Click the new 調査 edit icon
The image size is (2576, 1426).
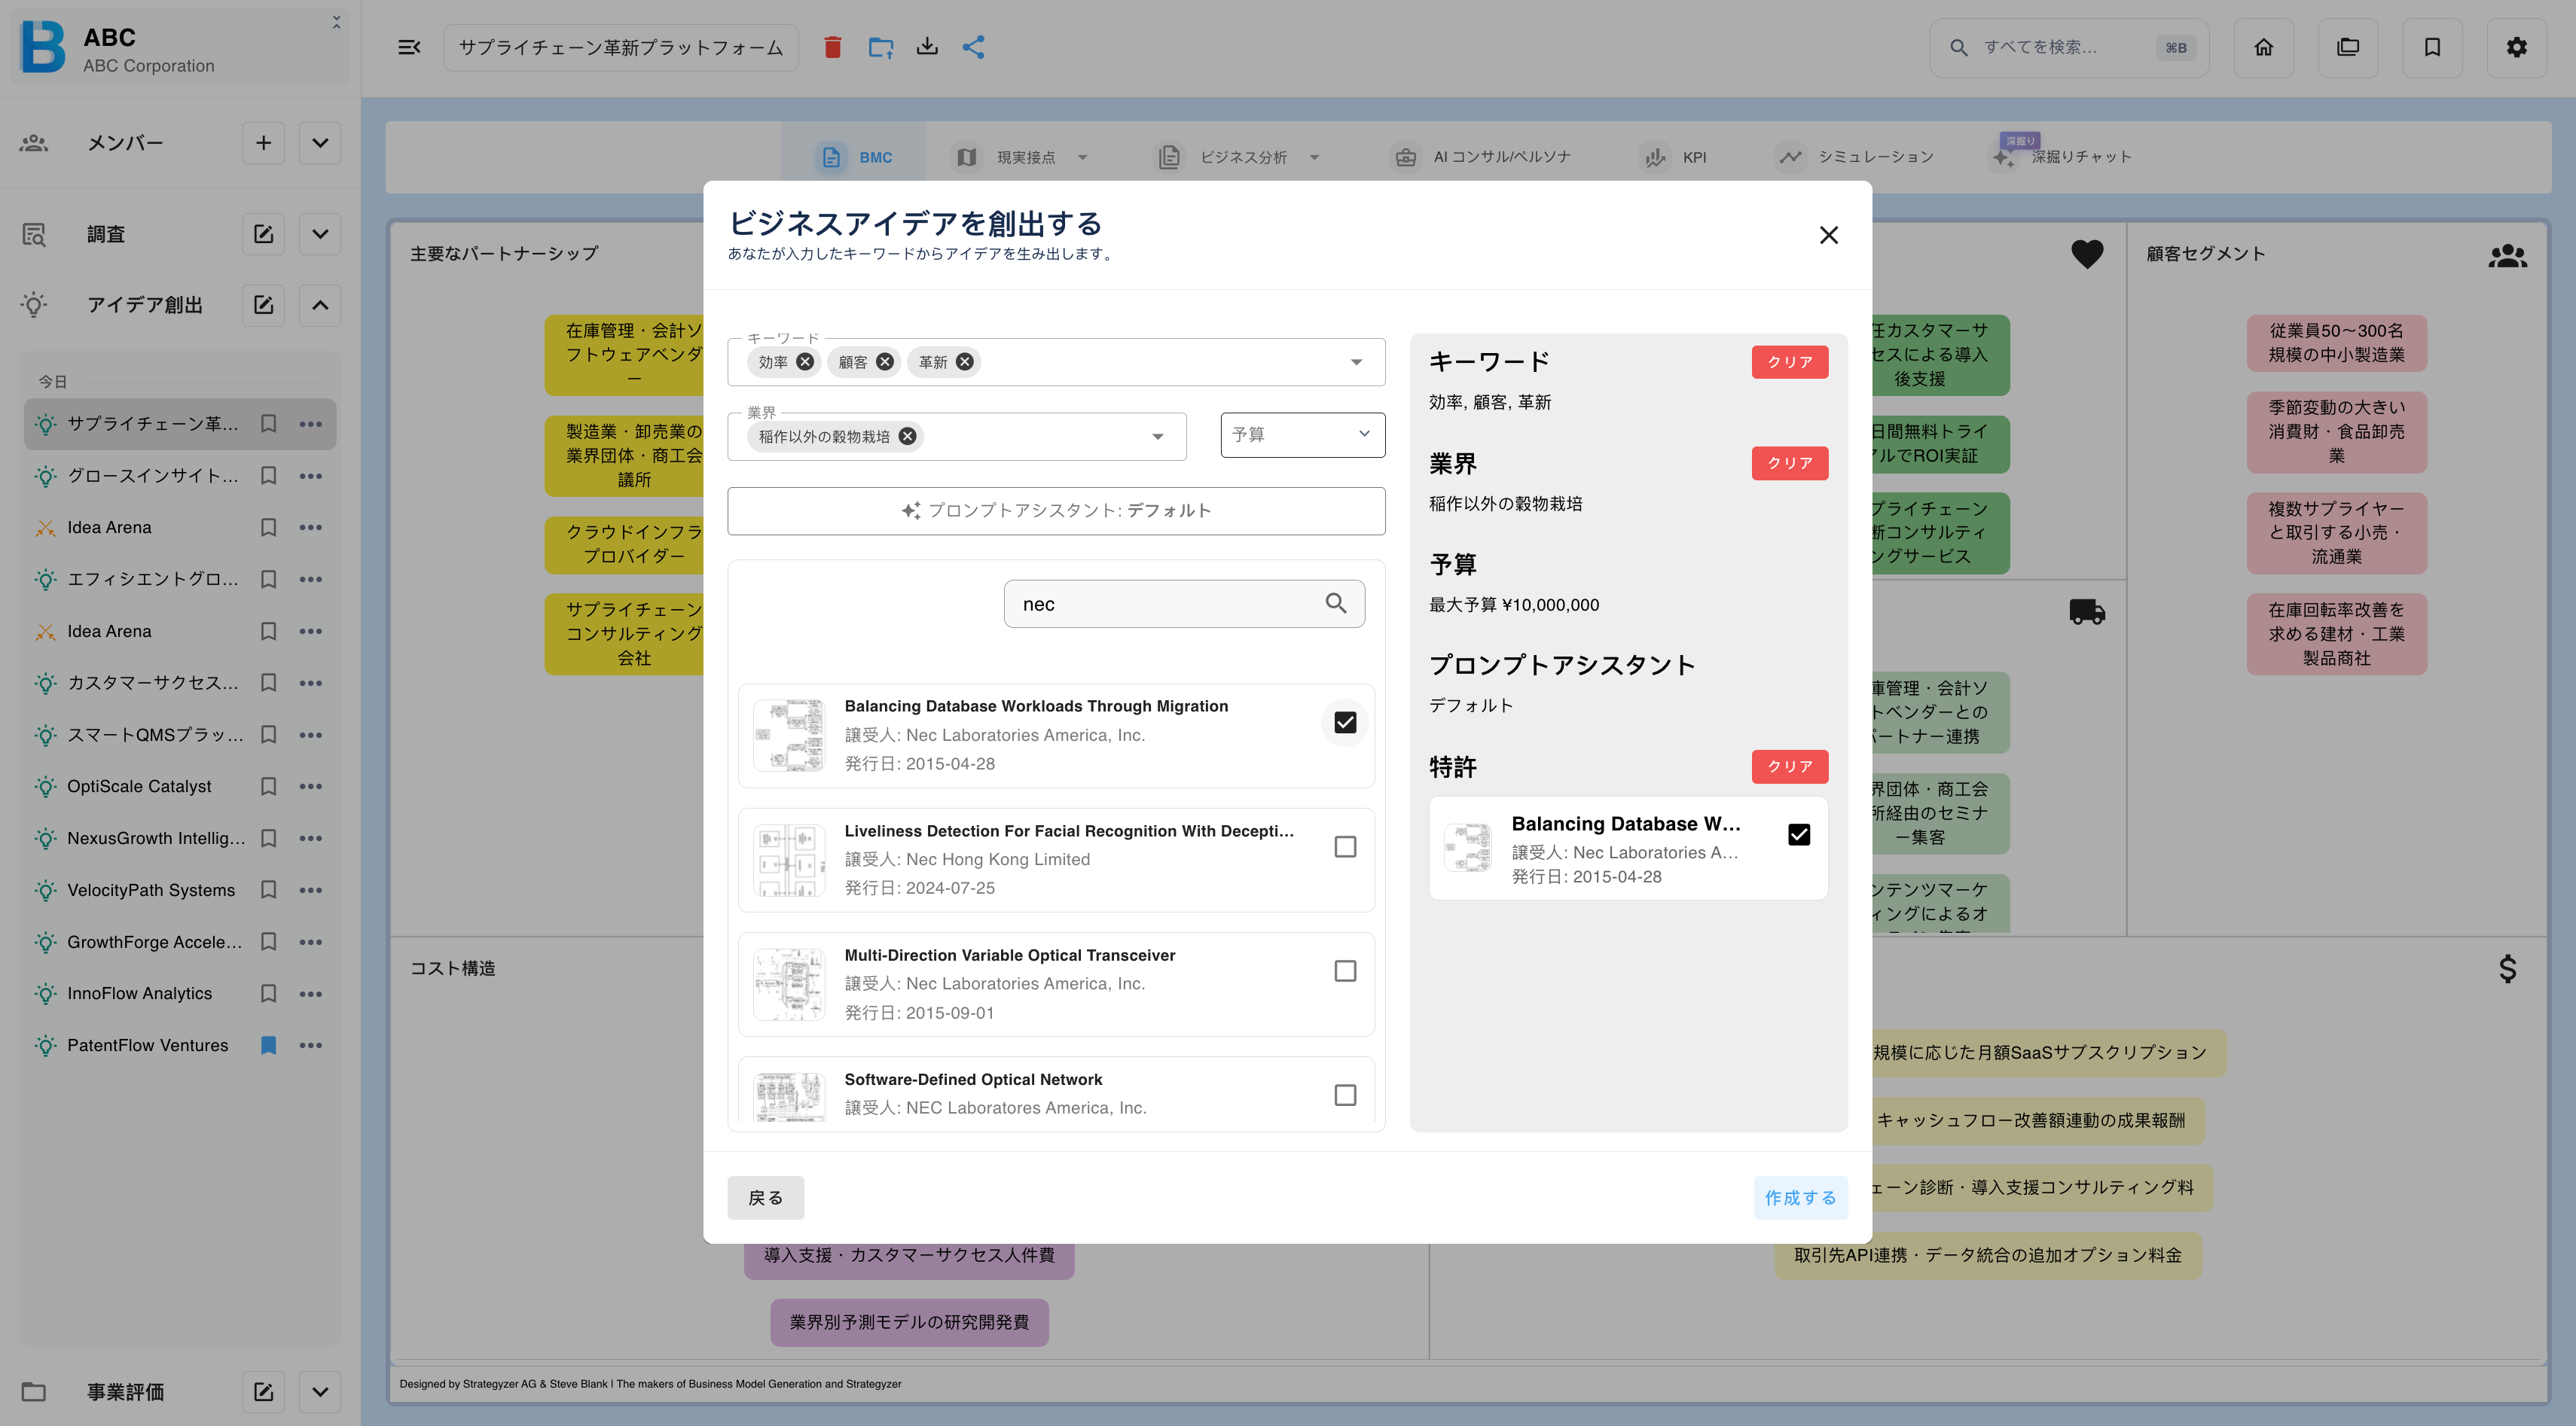(x=263, y=234)
